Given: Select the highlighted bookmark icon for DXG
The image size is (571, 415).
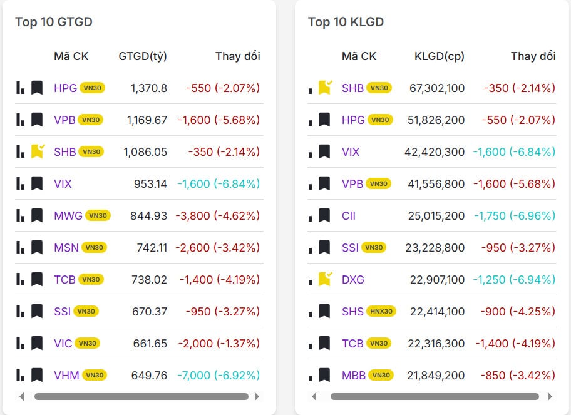Looking at the screenshot, I should click(324, 279).
